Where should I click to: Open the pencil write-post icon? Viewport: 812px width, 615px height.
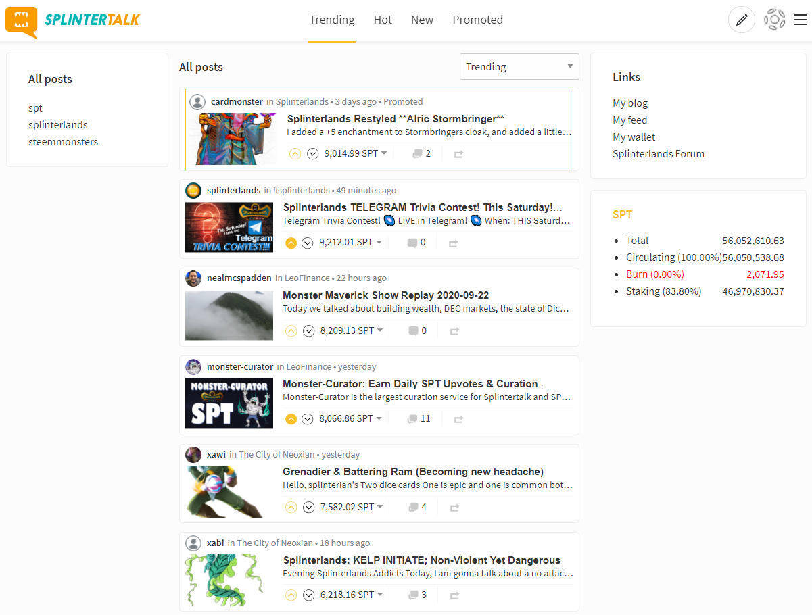coord(742,20)
